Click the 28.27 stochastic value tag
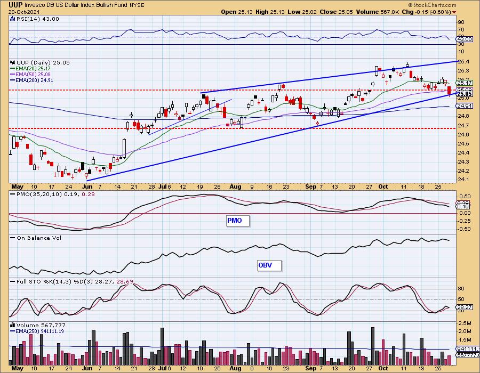The height and width of the screenshot is (373, 480). pyautogui.click(x=465, y=307)
